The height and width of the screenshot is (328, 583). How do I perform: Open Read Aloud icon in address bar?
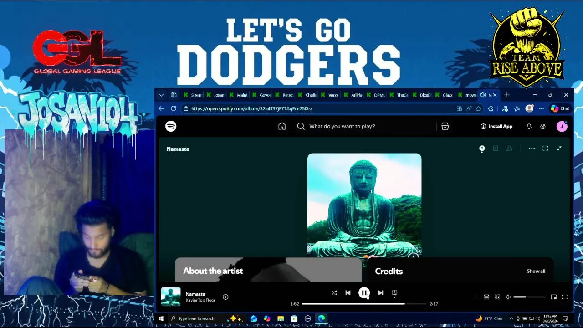pyautogui.click(x=469, y=108)
